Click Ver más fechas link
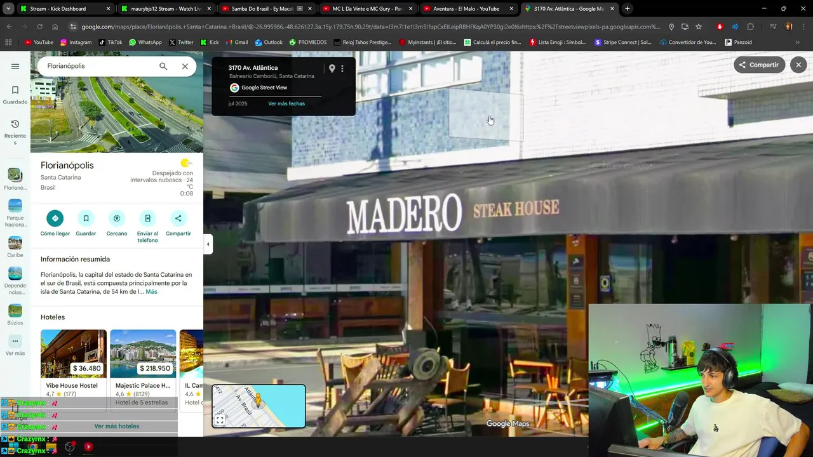Image resolution: width=813 pixels, height=457 pixels. coord(286,103)
